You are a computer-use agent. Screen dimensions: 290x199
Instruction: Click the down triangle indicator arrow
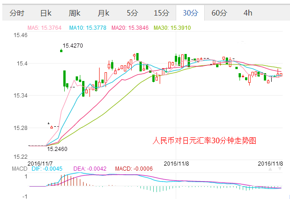(x=279, y=169)
